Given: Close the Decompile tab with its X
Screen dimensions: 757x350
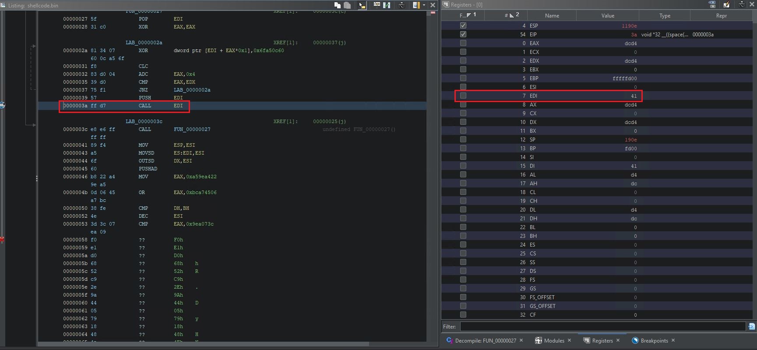Looking at the screenshot, I should pyautogui.click(x=521, y=340).
